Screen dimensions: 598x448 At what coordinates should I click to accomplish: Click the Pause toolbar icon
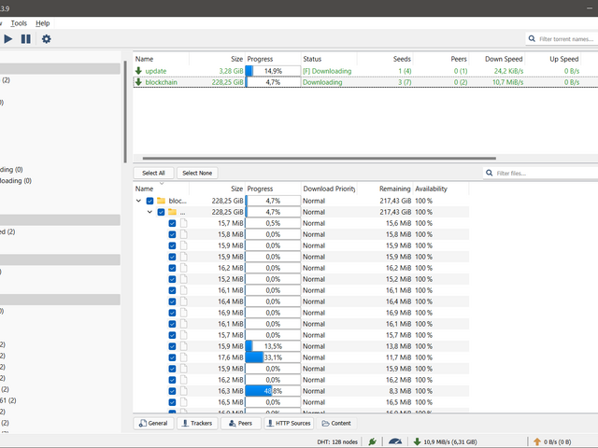click(26, 39)
